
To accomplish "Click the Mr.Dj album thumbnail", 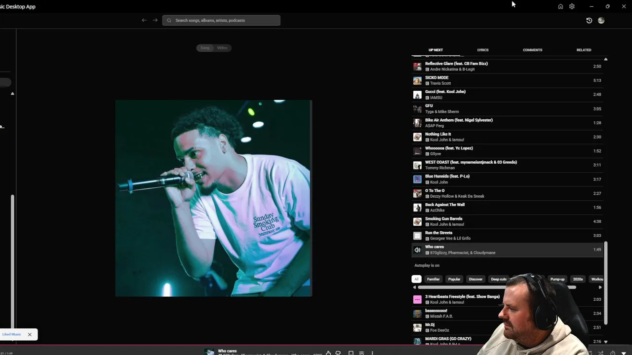I will (x=417, y=327).
